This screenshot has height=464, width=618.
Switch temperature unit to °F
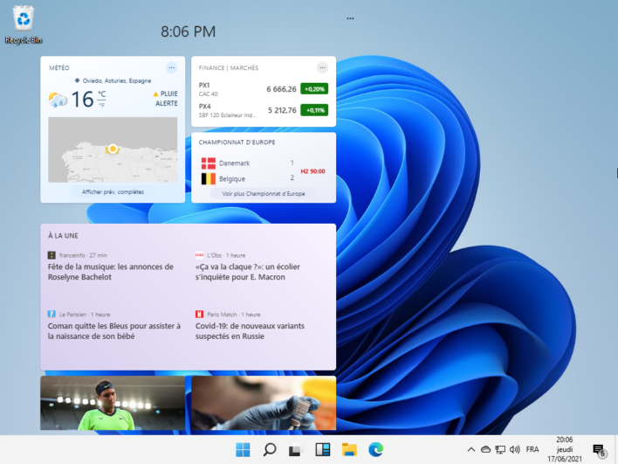tap(102, 105)
